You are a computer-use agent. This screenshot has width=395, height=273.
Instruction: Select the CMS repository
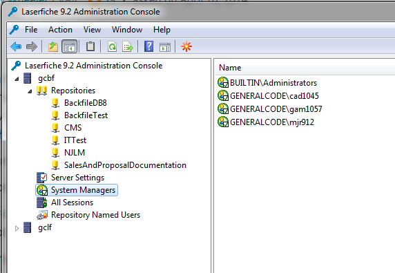pos(73,128)
